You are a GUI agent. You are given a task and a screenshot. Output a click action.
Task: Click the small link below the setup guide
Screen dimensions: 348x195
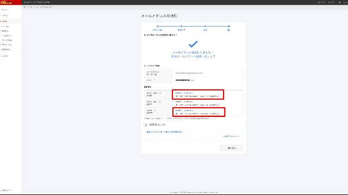231,136
